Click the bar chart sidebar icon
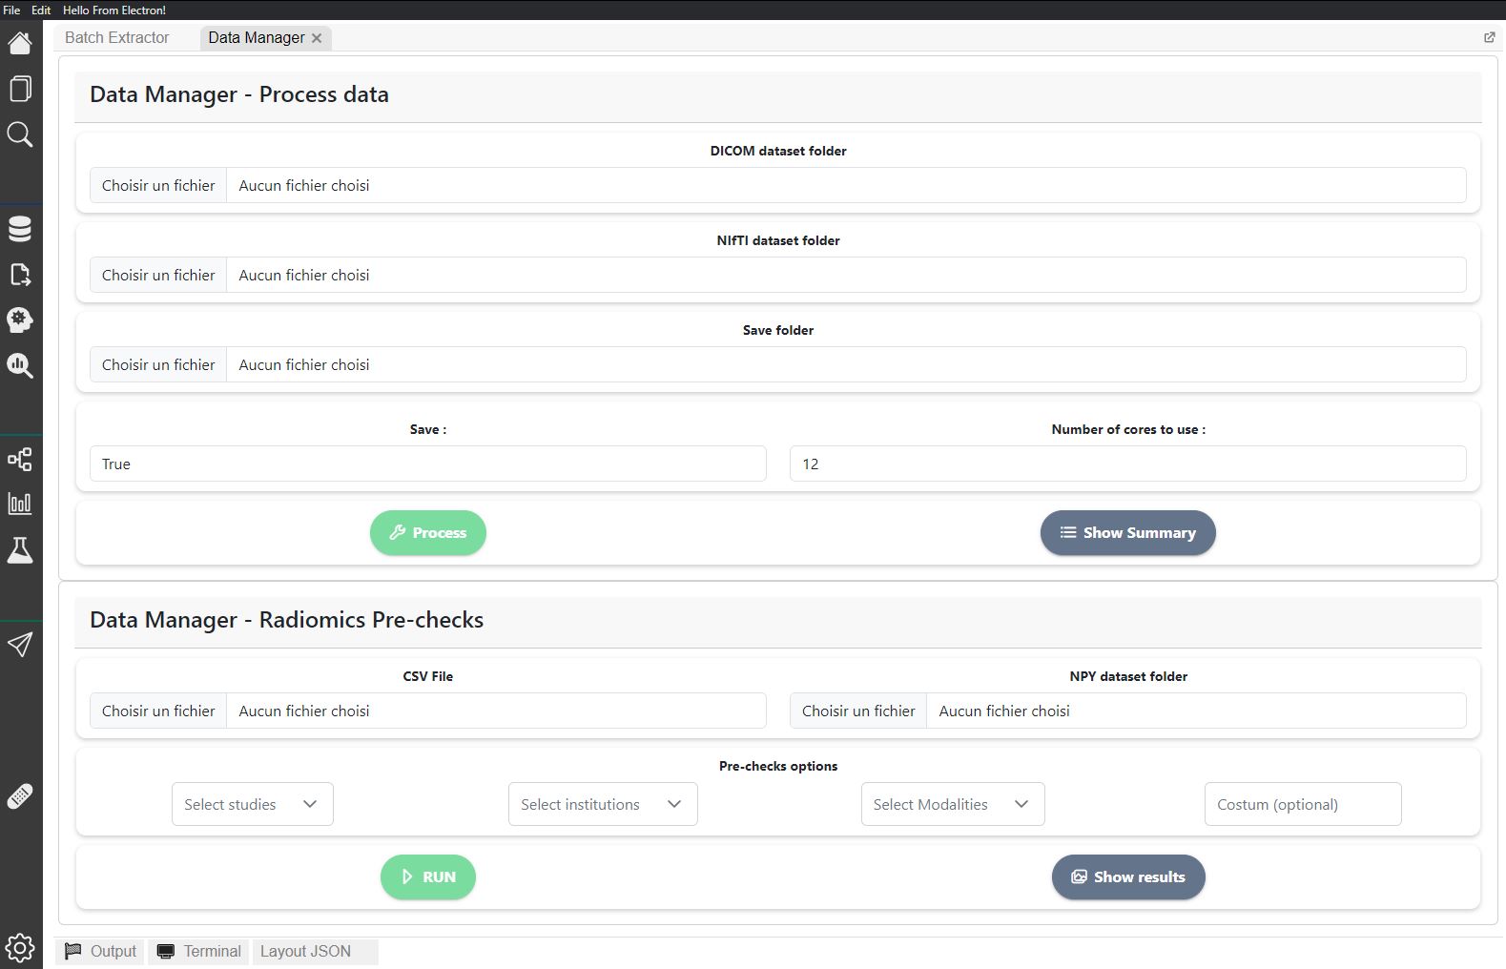 pos(20,504)
